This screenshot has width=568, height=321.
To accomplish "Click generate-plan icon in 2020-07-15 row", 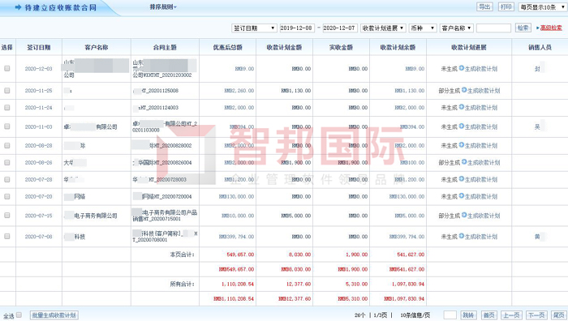I will [464, 215].
